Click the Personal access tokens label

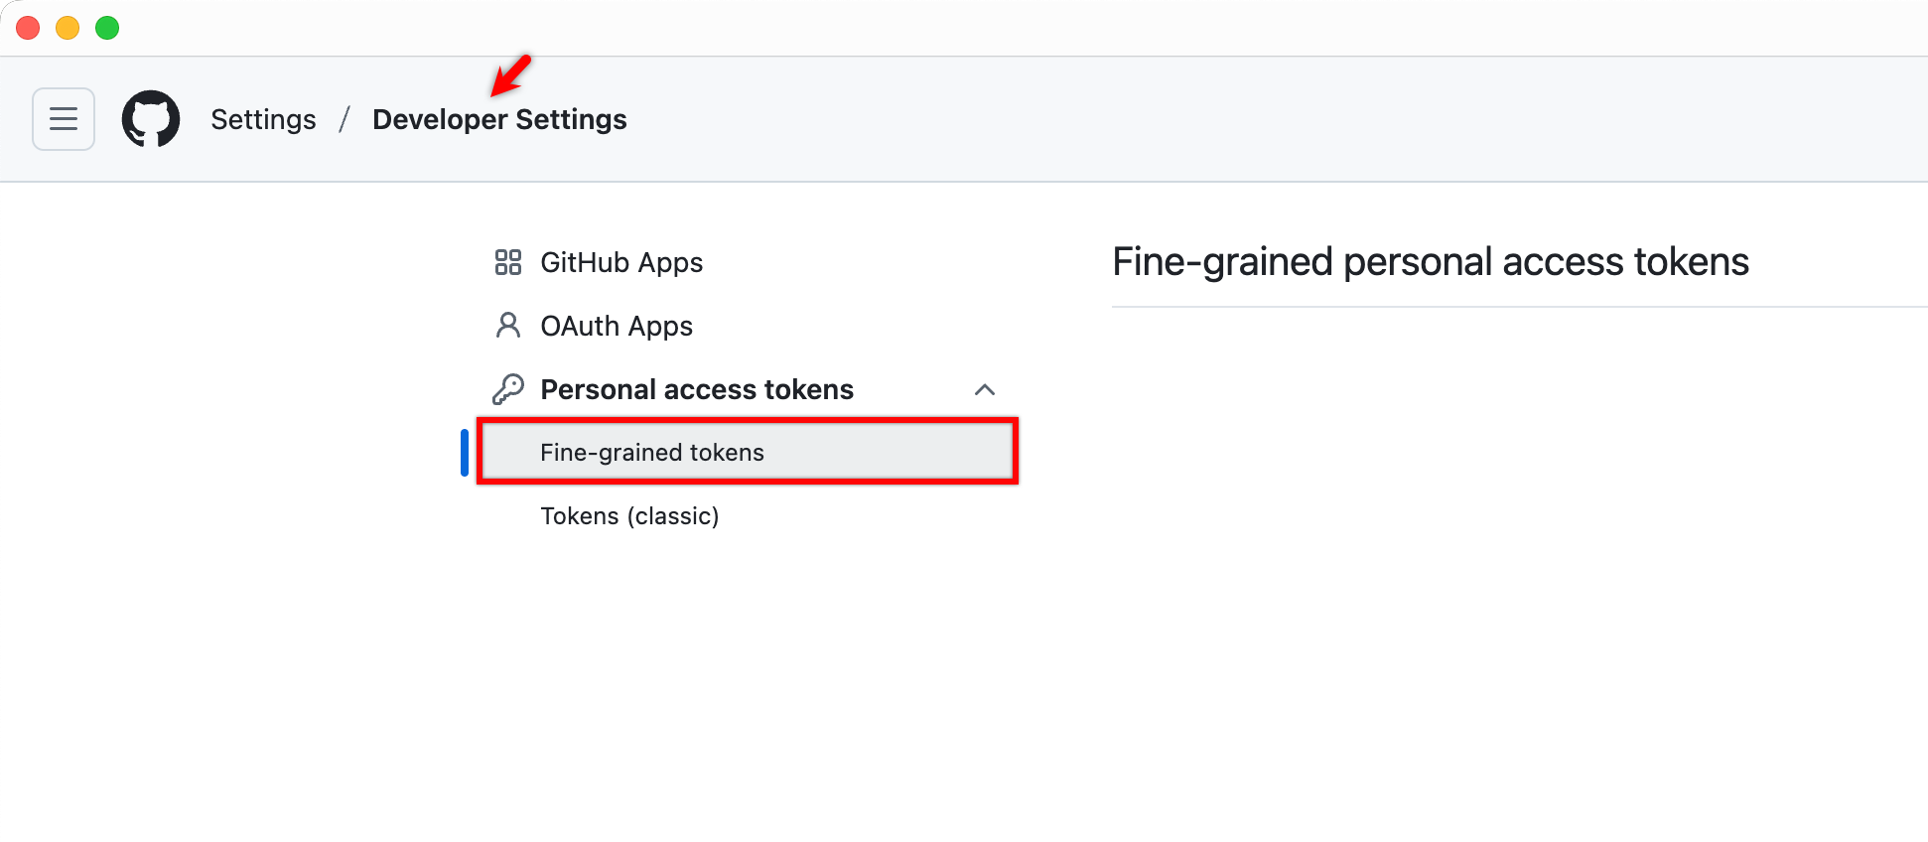pyautogui.click(x=696, y=388)
